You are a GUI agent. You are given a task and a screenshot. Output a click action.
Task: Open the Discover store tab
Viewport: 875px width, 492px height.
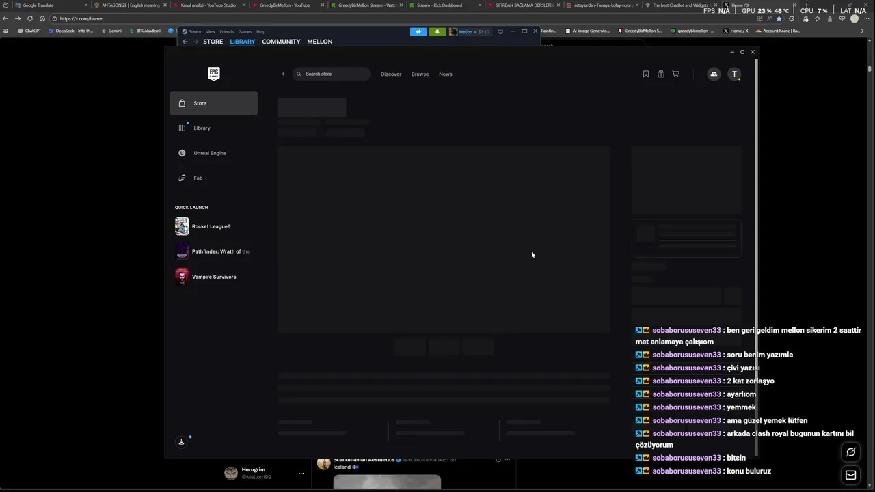click(x=391, y=74)
